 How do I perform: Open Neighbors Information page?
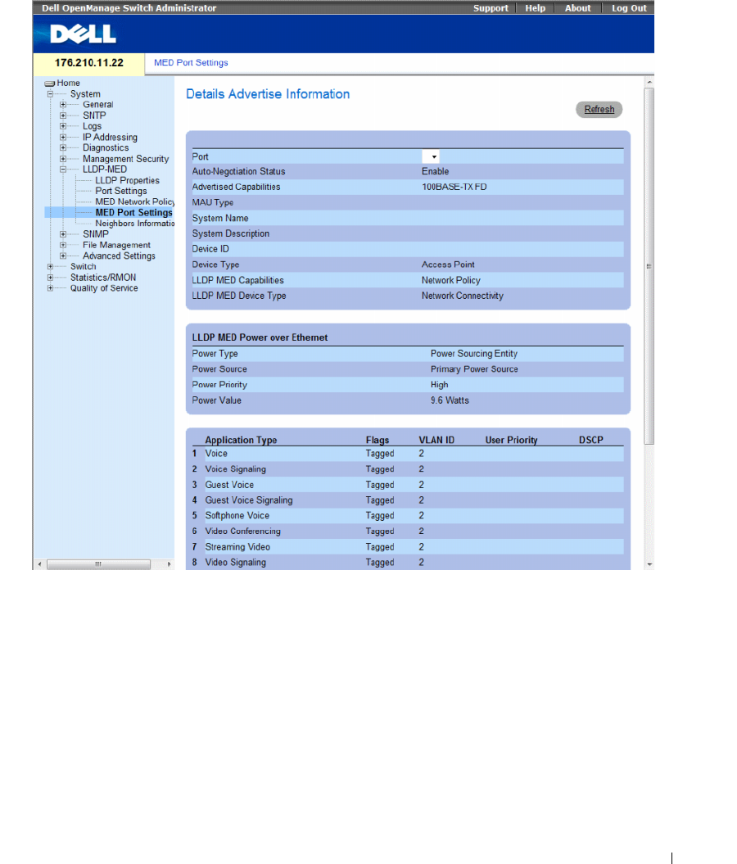[134, 223]
